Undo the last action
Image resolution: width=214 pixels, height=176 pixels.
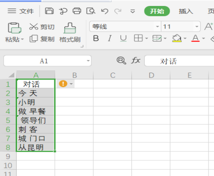click(x=105, y=11)
